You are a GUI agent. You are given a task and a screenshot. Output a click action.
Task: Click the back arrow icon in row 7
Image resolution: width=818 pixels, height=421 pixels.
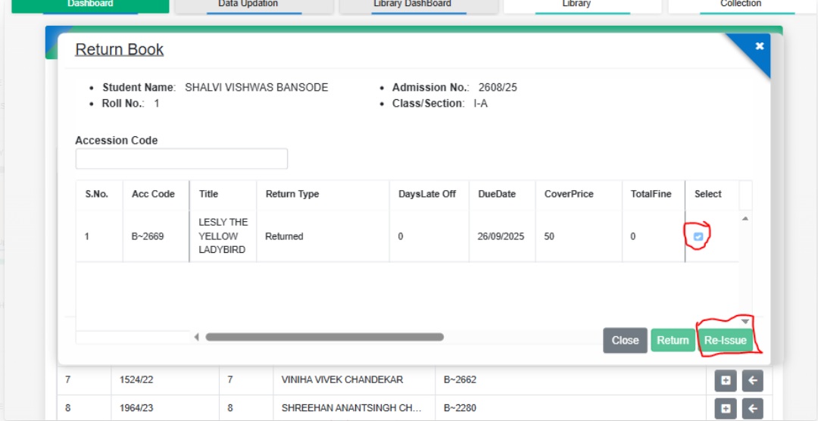pyautogui.click(x=751, y=381)
